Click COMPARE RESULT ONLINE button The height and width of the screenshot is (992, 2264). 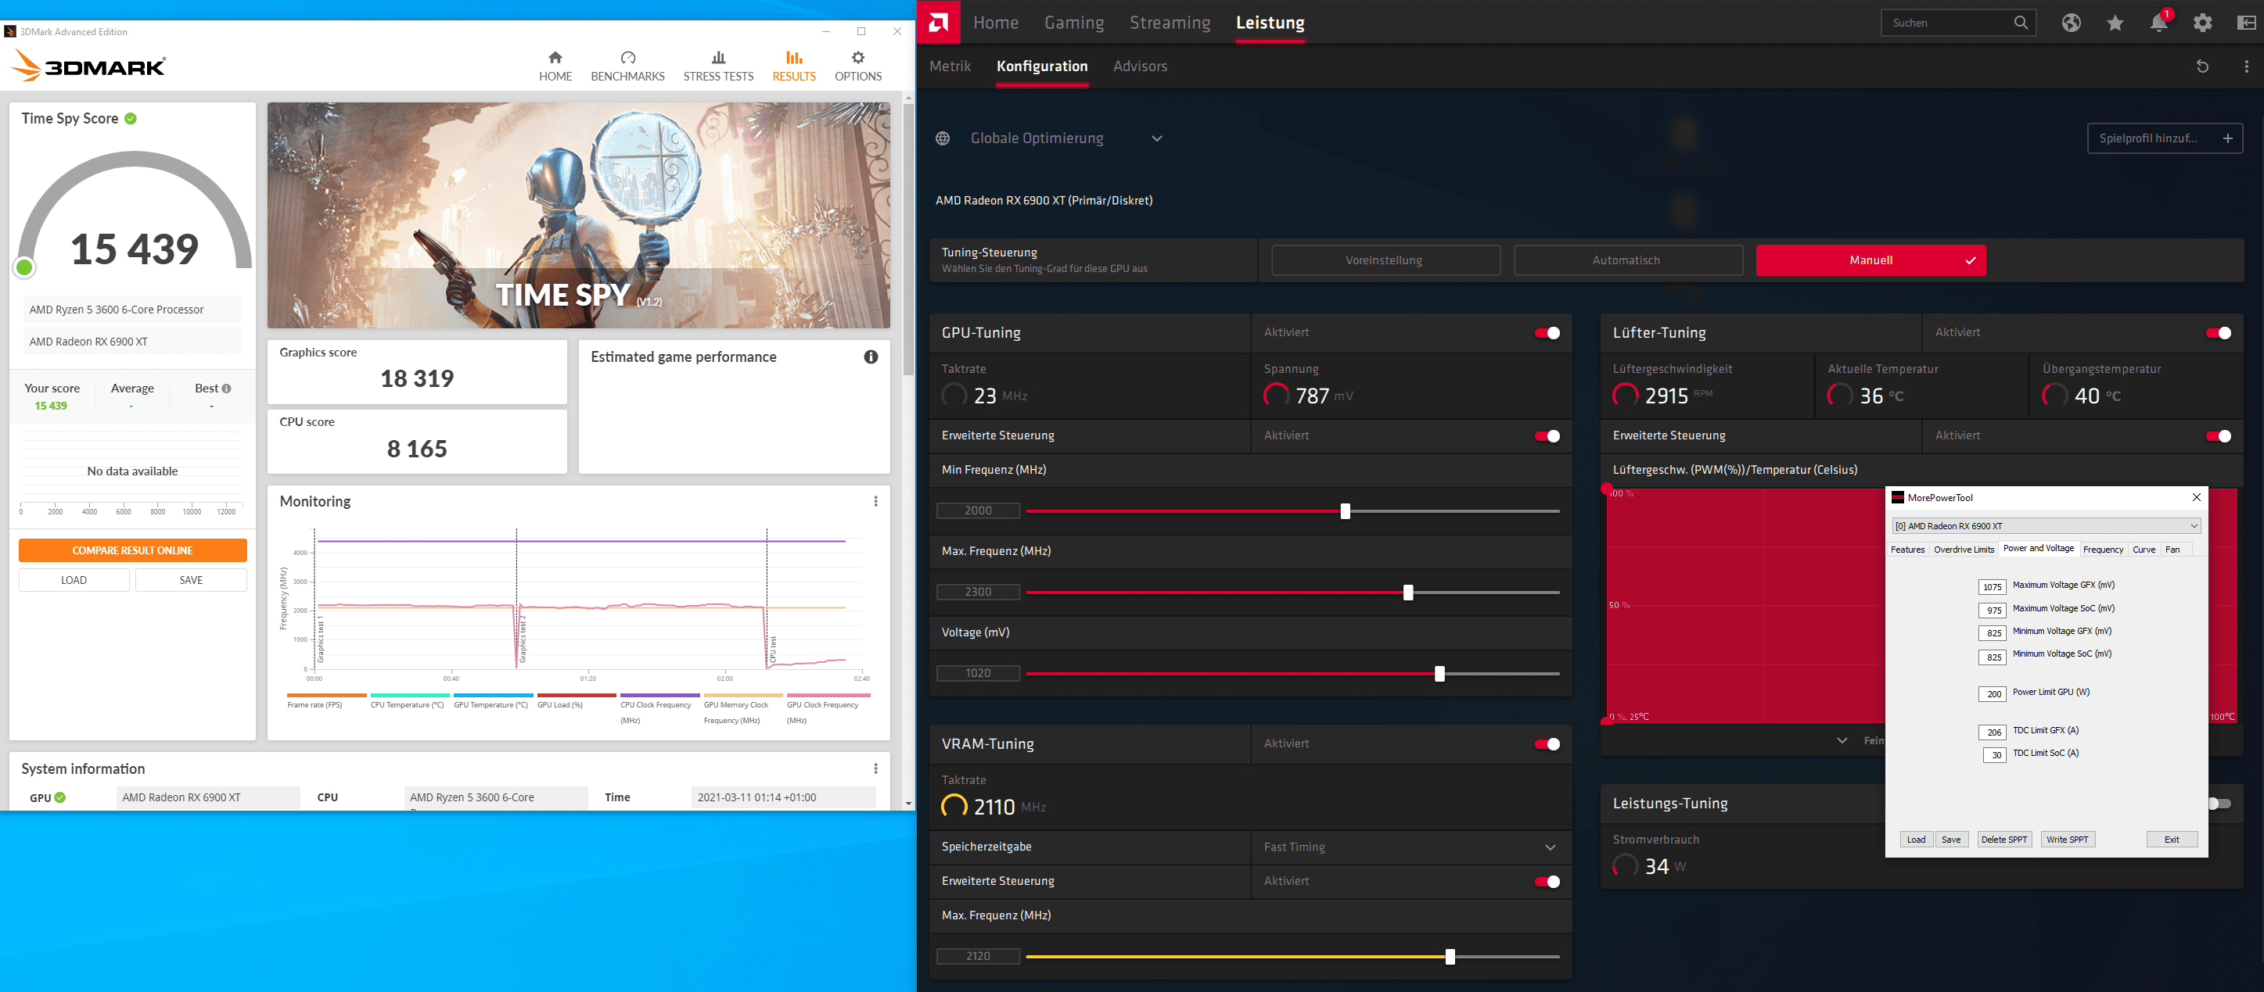(x=133, y=550)
